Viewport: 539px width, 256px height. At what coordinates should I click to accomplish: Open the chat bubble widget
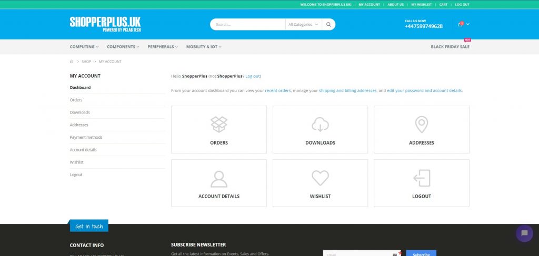(524, 233)
